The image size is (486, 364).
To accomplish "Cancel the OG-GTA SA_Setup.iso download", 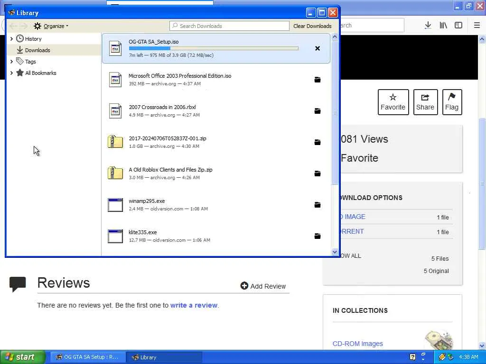I will (318, 48).
